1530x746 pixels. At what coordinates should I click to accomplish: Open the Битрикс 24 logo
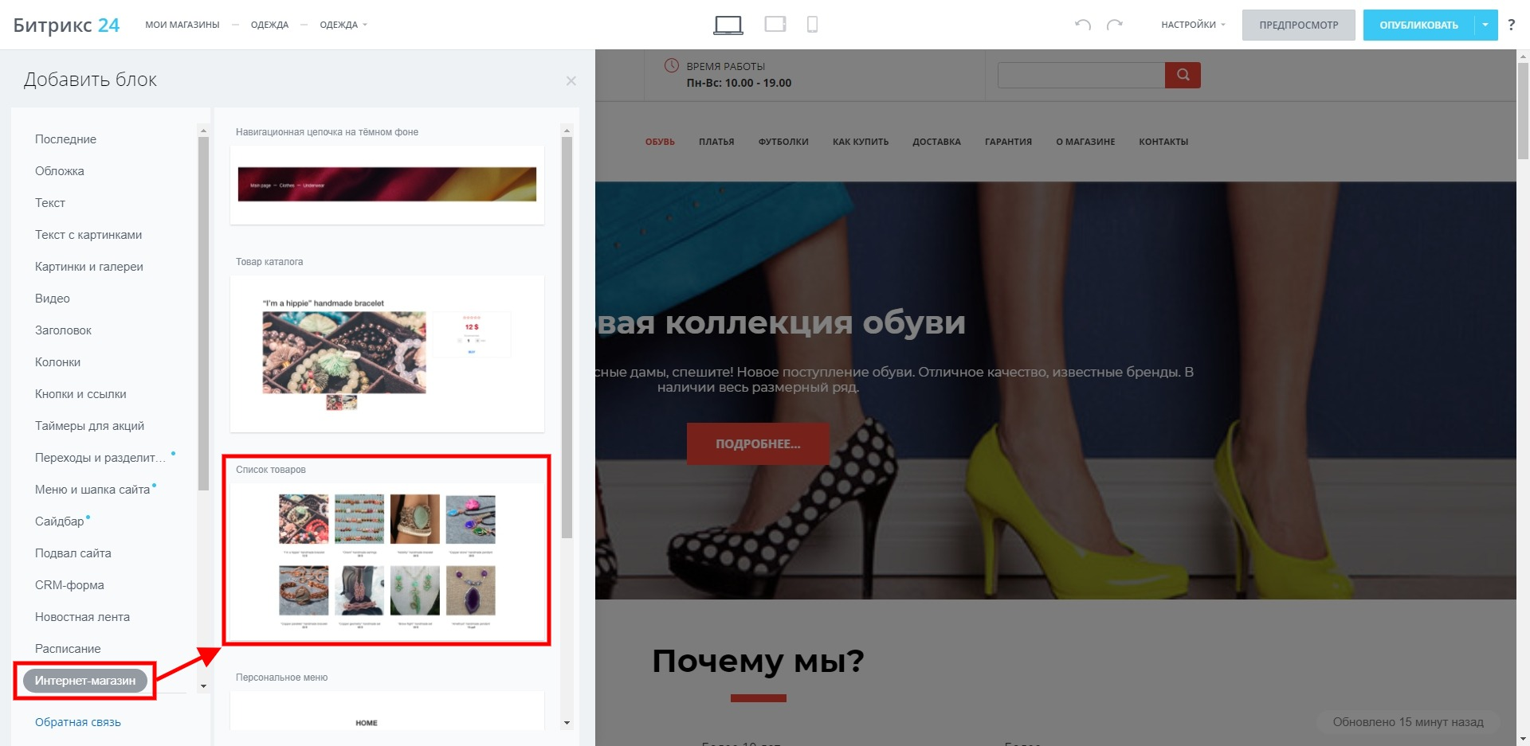point(66,25)
